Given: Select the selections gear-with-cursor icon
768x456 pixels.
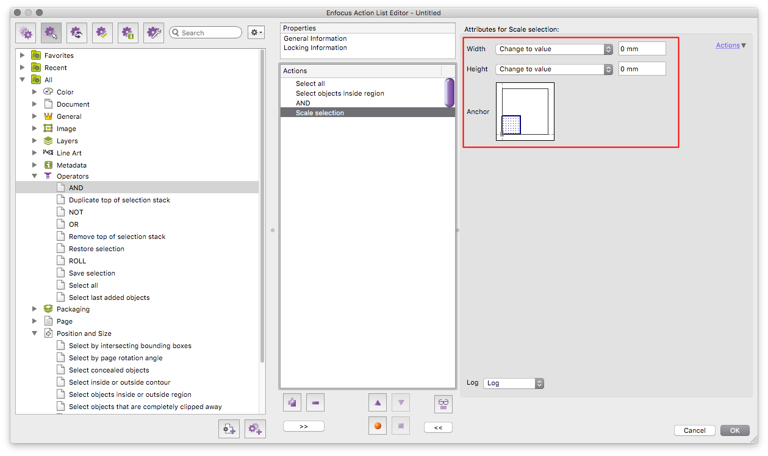Looking at the screenshot, I should (51, 33).
